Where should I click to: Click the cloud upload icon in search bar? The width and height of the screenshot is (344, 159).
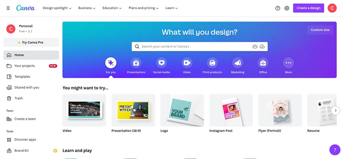(262, 47)
